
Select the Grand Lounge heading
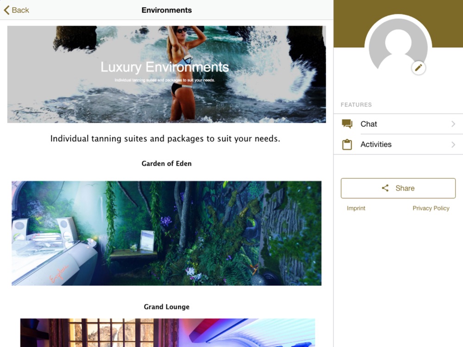(x=167, y=307)
